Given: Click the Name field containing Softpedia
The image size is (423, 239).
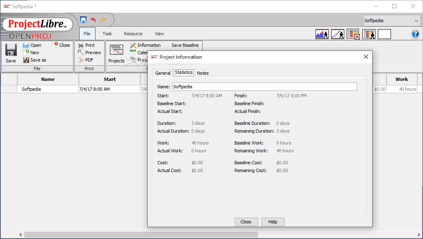Looking at the screenshot, I should pos(264,87).
